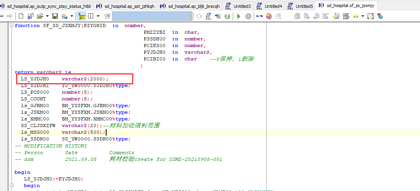
Task: Click the ls_XMMC00 variable name
Action: click(35, 119)
